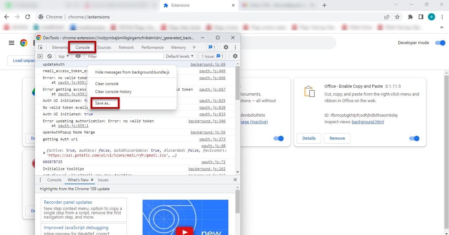
Task: Open the DevTools three-dot customize menu
Action: (235, 47)
